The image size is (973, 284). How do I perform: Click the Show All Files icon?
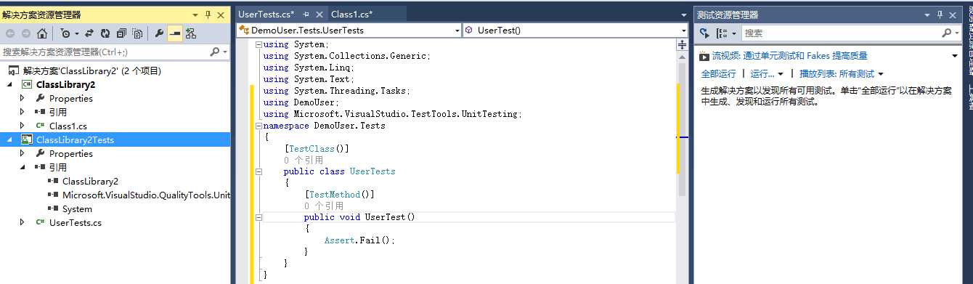(137, 33)
